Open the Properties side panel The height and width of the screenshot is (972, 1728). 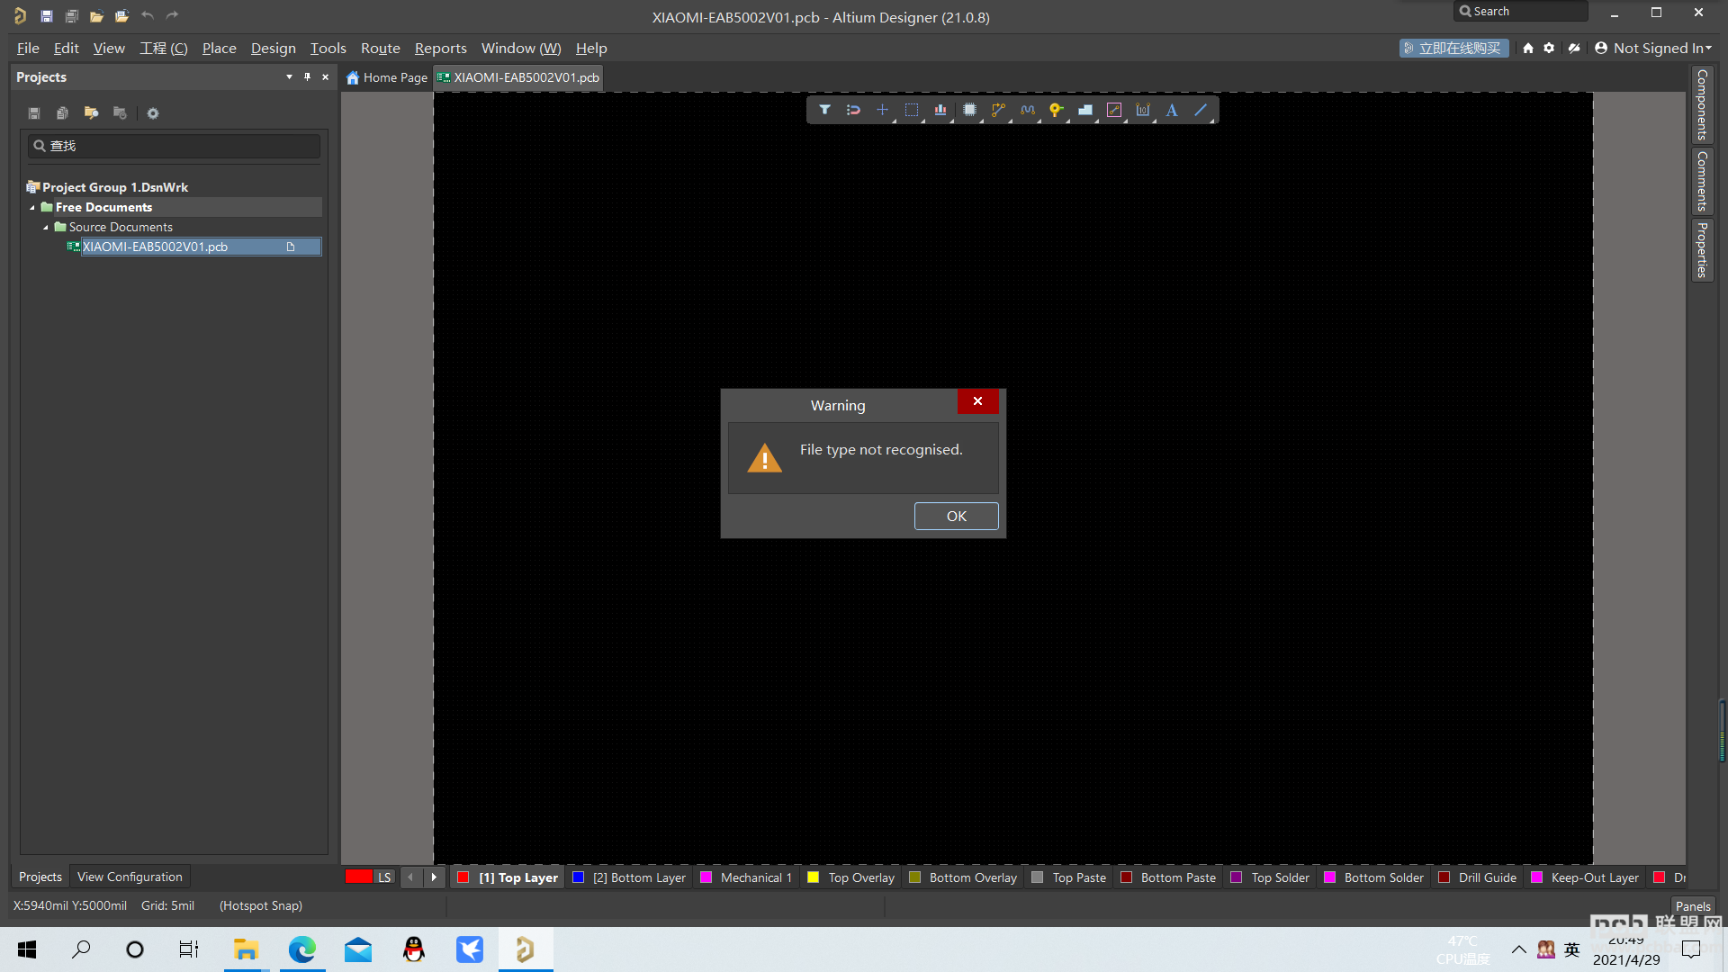(x=1702, y=250)
